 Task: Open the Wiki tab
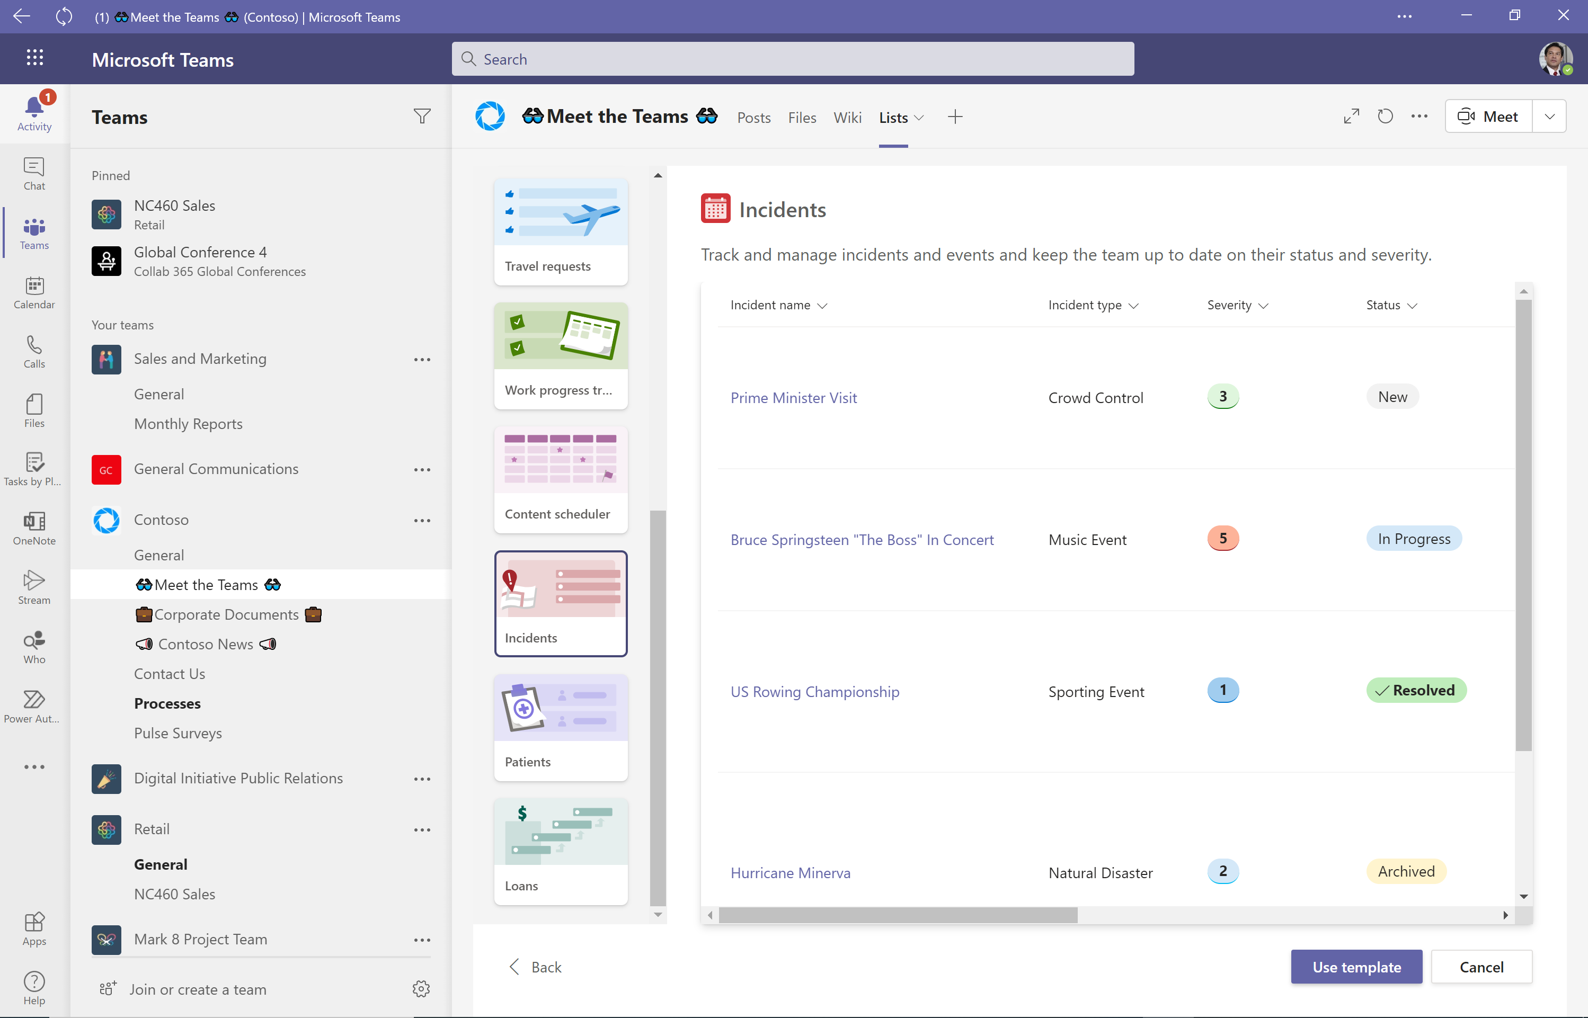pos(847,118)
